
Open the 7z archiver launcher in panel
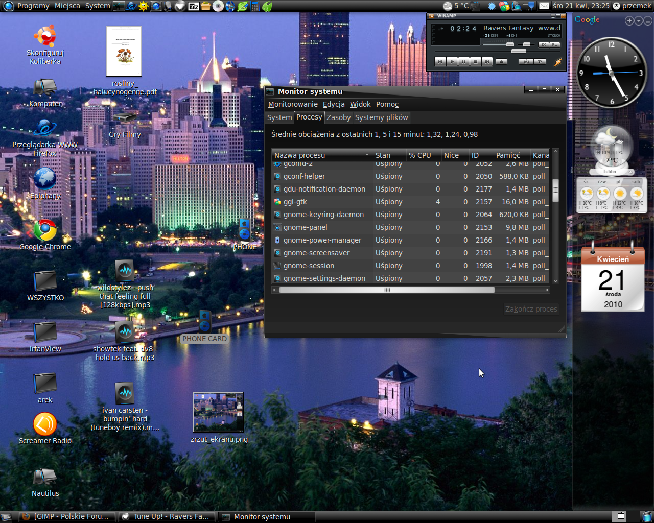click(194, 6)
